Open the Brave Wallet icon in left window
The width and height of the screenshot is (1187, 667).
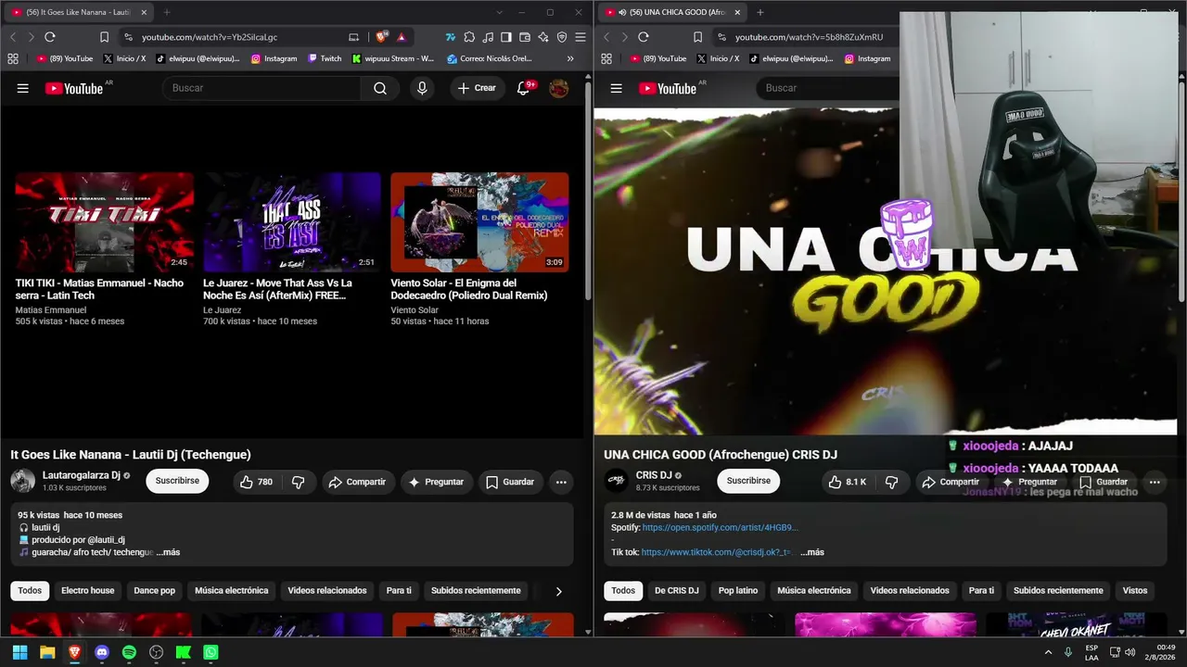(525, 37)
